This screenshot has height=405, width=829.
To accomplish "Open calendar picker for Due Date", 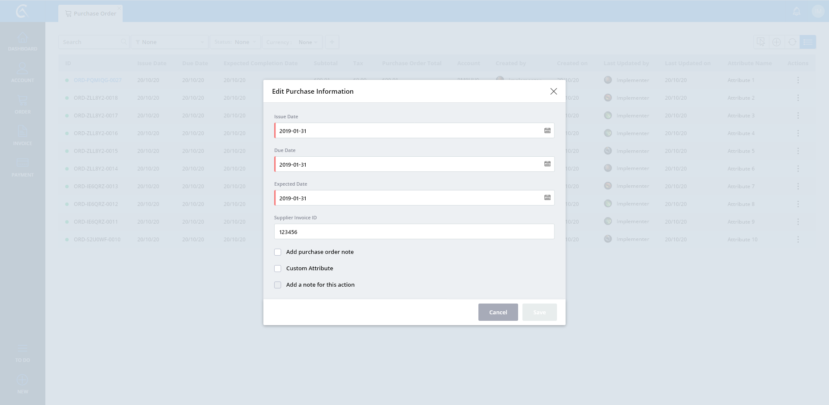I will 547,164.
